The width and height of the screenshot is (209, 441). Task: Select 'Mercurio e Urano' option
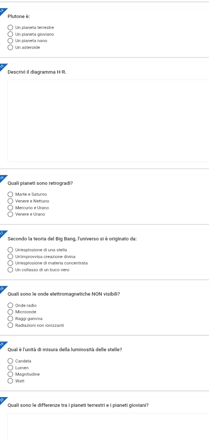point(11,208)
